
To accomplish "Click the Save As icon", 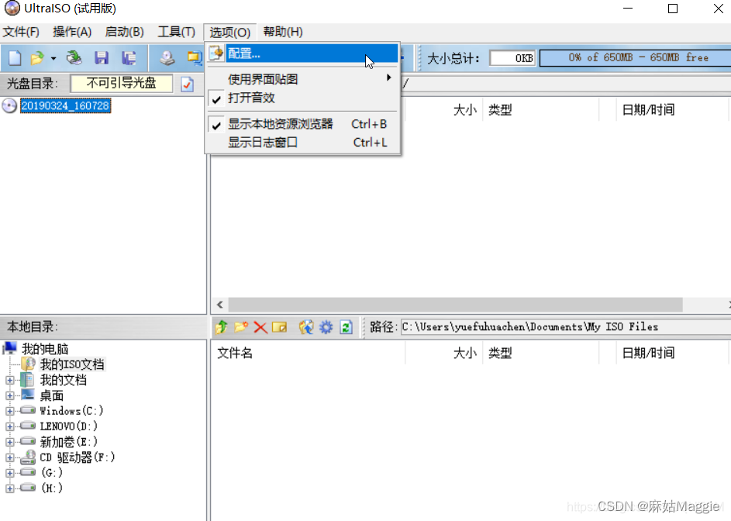I will (129, 58).
